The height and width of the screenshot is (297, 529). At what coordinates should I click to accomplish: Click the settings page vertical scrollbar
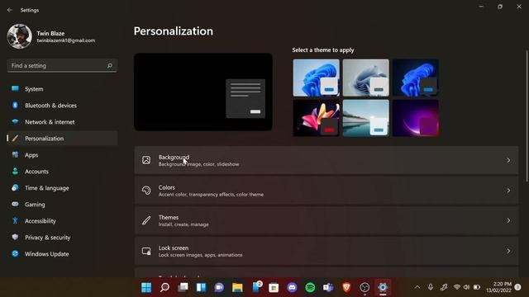pyautogui.click(x=527, y=116)
